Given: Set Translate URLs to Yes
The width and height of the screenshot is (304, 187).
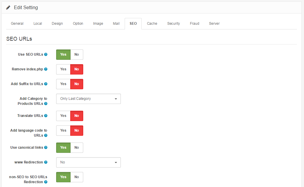Looking at the screenshot, I should pos(64,116).
